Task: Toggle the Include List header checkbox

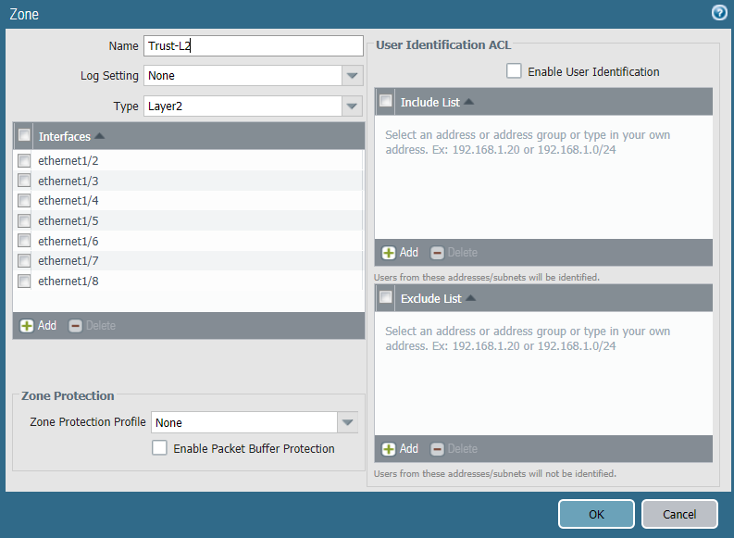Action: point(386,101)
